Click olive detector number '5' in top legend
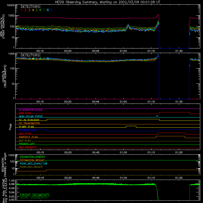Image resolution: width=203 pixels, height=203 pixels. 37,10
